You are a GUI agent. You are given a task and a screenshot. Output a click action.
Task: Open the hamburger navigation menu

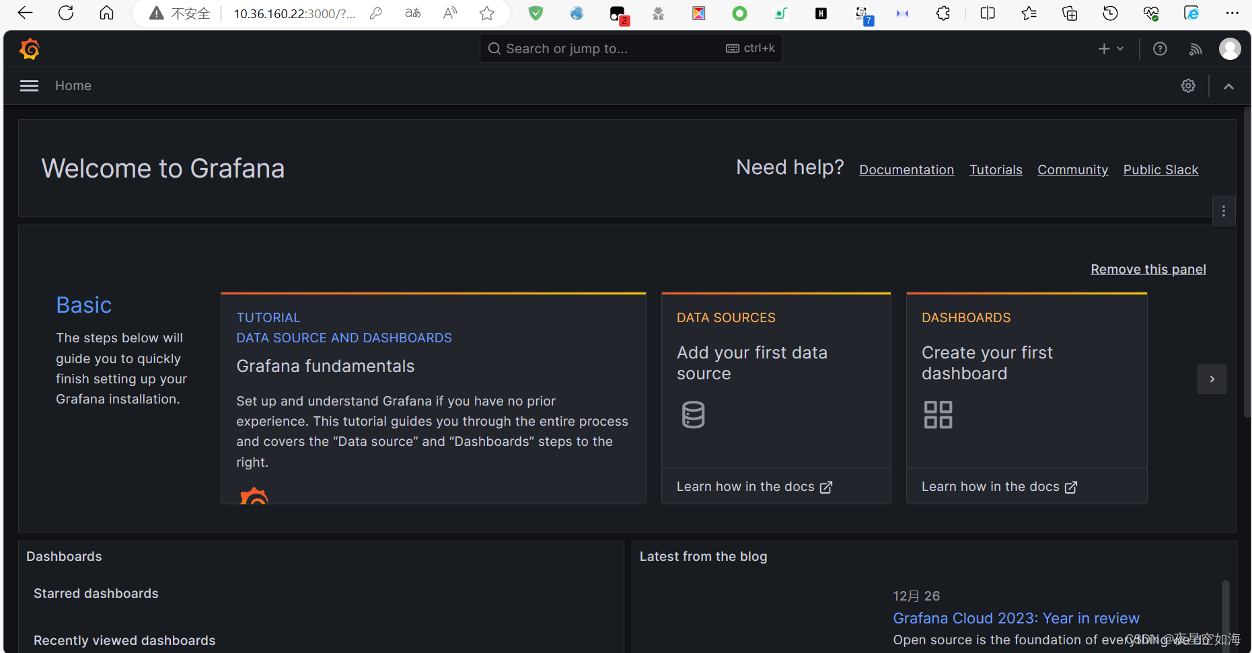29,85
